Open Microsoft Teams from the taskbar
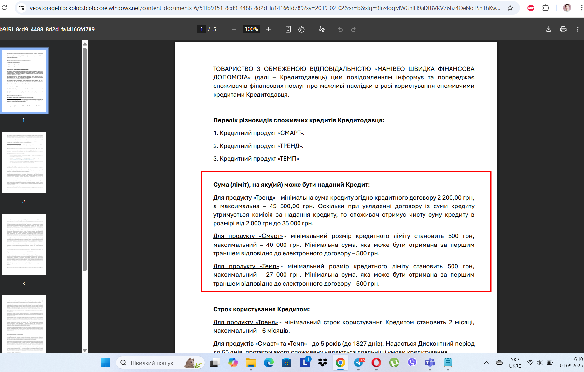The height and width of the screenshot is (372, 584). [430, 363]
